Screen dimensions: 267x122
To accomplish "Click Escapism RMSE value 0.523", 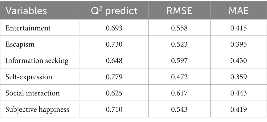I will pyautogui.click(x=180, y=44).
